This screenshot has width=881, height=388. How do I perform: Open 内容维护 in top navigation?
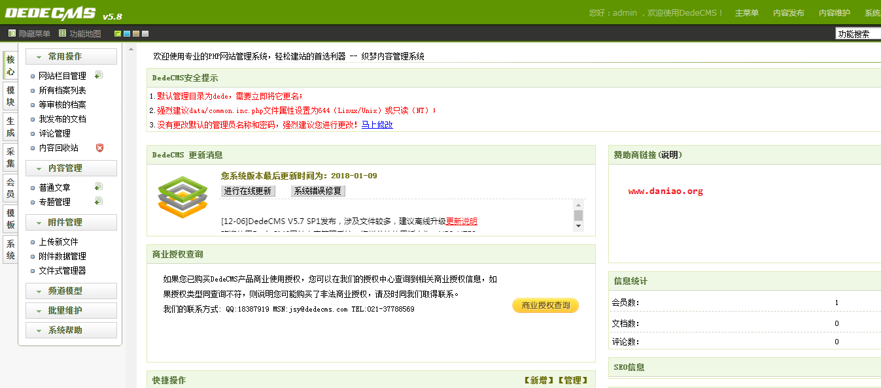(x=835, y=13)
